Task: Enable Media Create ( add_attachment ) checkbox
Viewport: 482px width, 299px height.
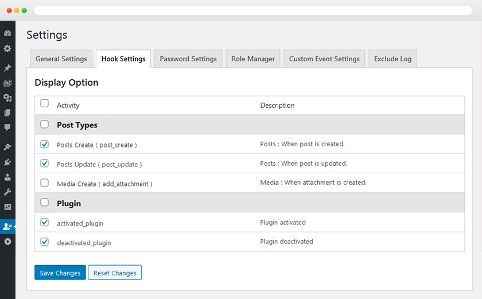Action: pos(45,183)
